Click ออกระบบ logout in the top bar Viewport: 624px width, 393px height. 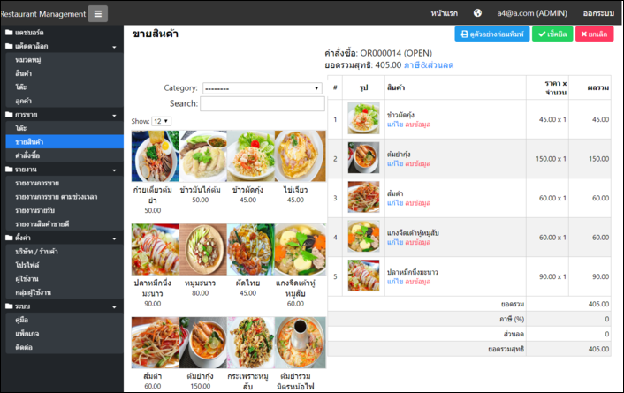(x=598, y=13)
